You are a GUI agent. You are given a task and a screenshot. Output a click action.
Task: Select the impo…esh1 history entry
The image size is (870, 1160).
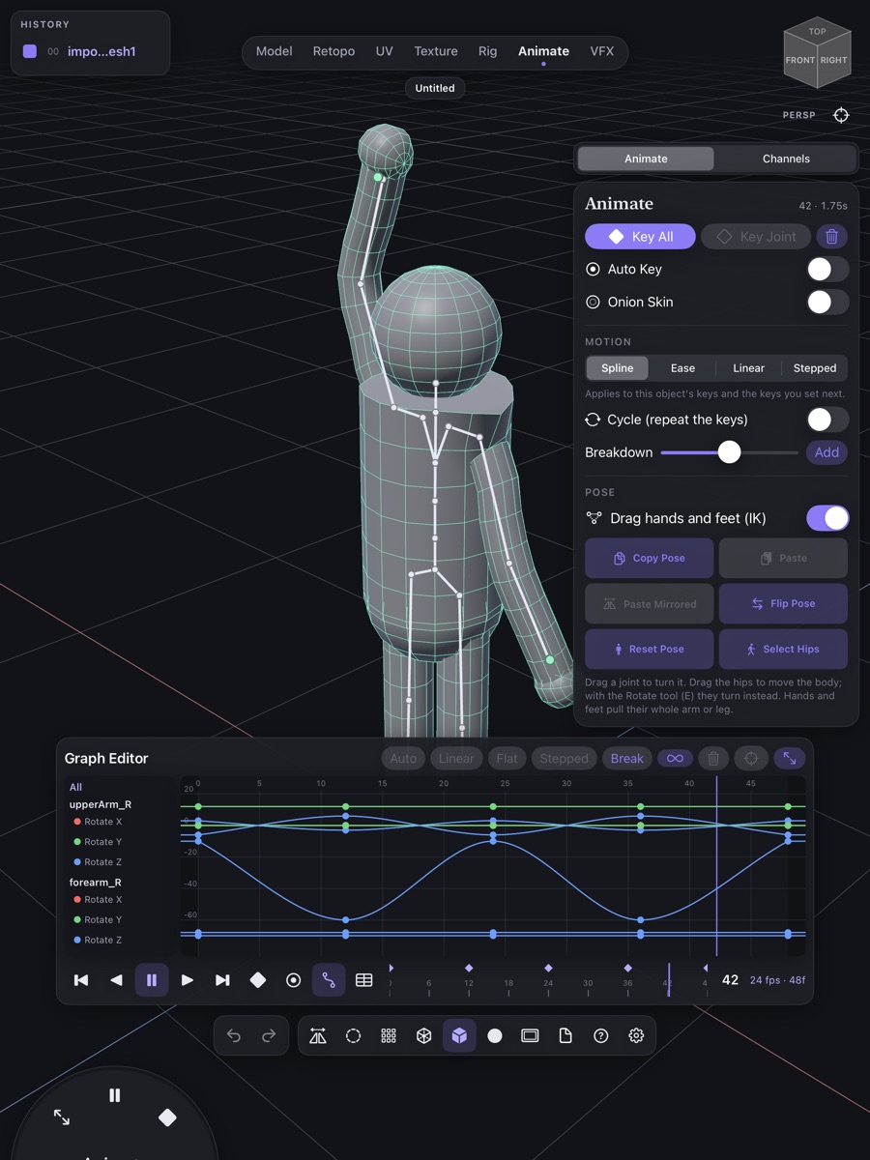[x=89, y=52]
